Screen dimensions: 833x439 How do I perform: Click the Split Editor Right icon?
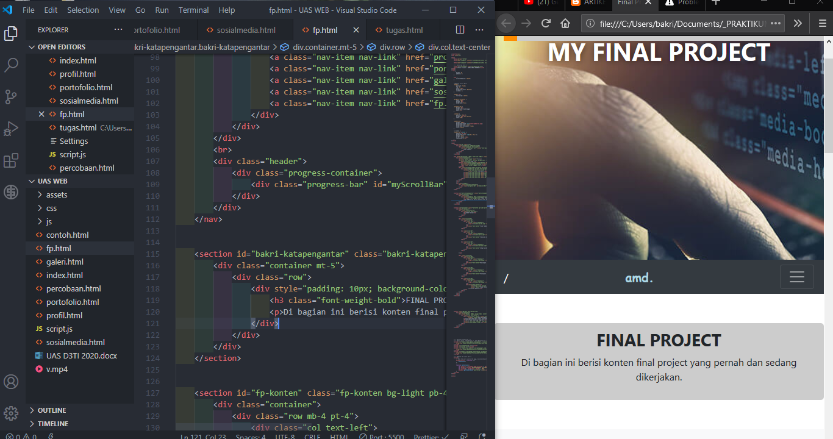[x=460, y=30]
